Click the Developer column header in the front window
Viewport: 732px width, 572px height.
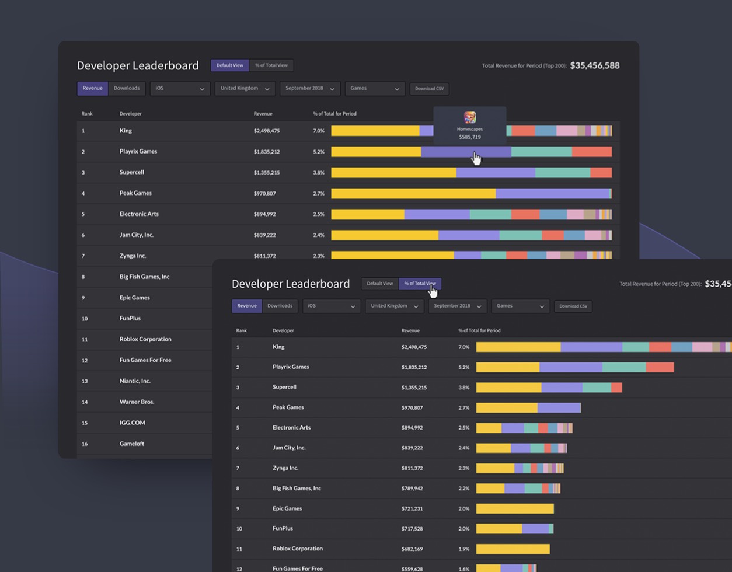283,330
